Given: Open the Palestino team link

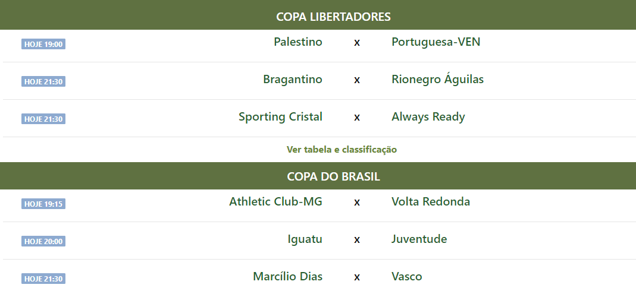Looking at the screenshot, I should (x=298, y=42).
